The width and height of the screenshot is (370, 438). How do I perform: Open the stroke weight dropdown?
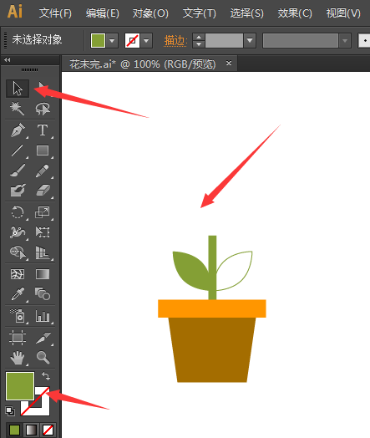pos(250,41)
